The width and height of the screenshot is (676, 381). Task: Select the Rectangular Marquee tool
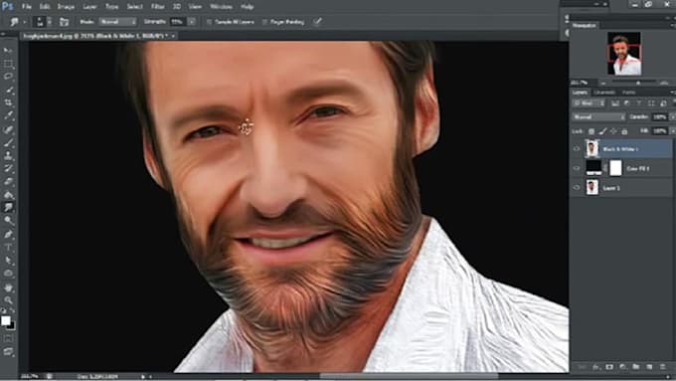tap(8, 65)
